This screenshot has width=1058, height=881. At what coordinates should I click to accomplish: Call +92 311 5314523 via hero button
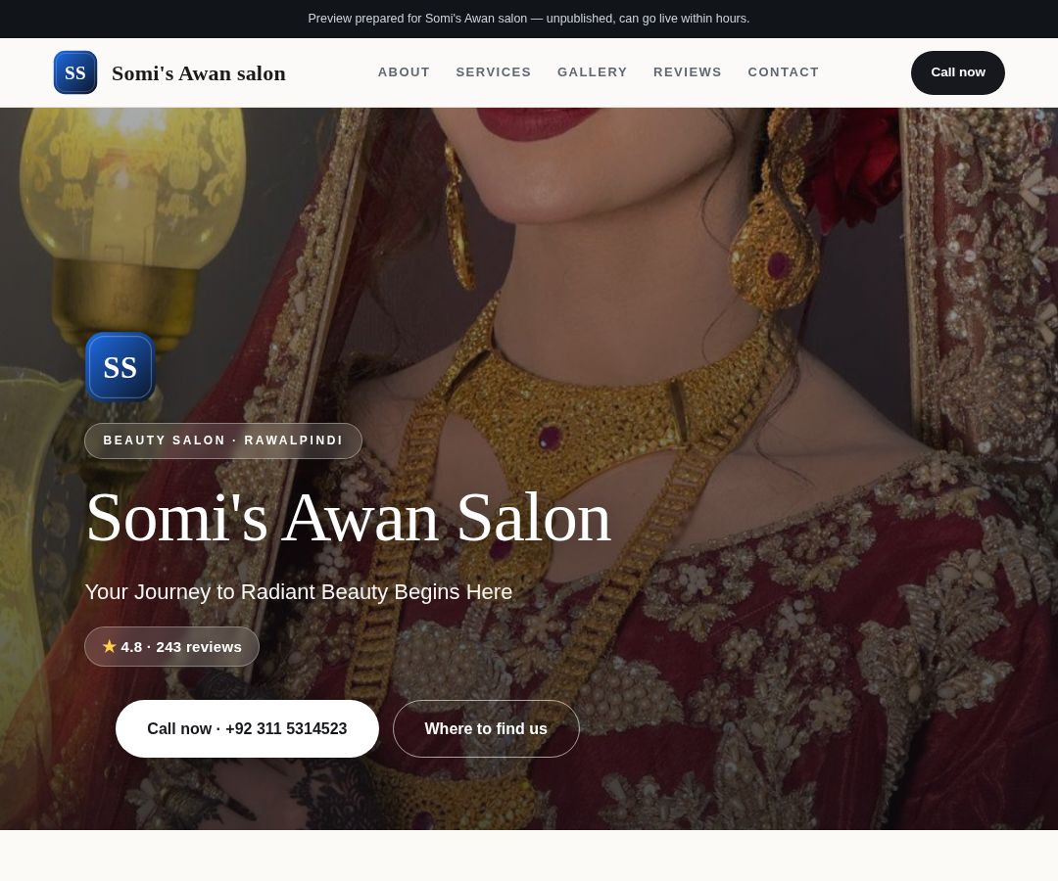coord(247,728)
